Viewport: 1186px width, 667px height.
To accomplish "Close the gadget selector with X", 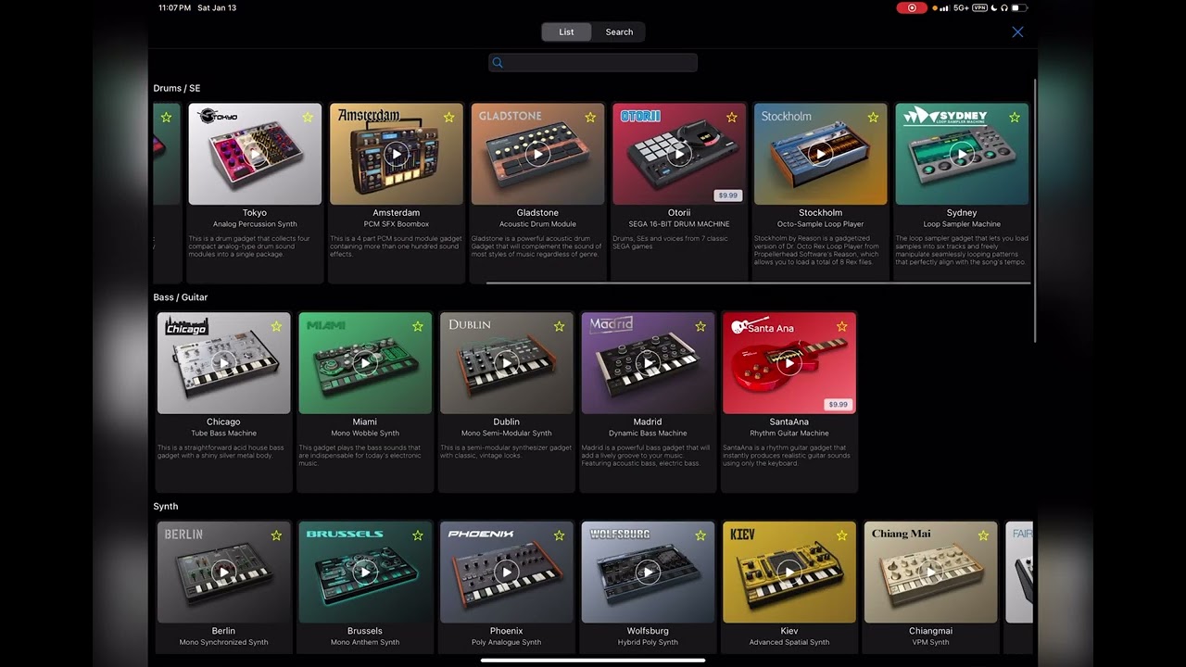I will point(1017,31).
